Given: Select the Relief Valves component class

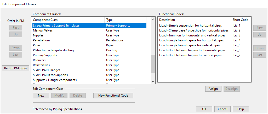Looking at the screenshot, I should (x=41, y=65).
